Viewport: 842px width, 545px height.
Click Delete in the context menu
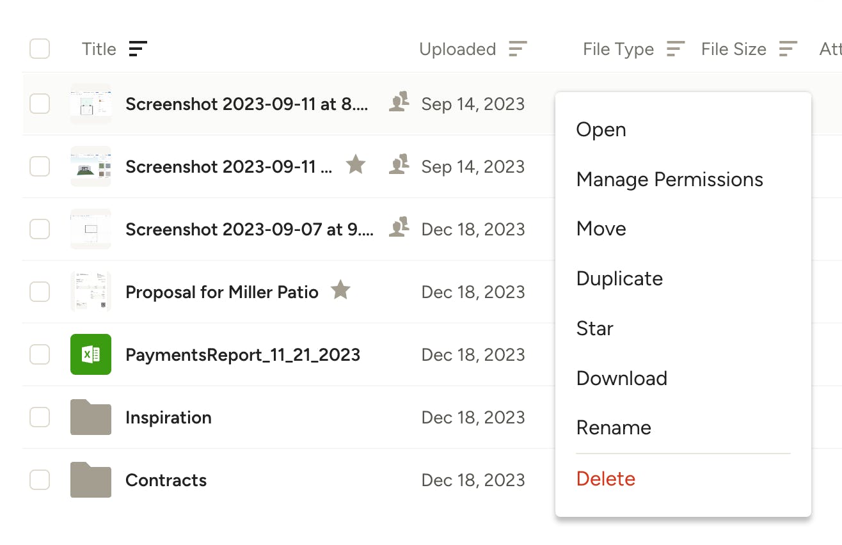[605, 478]
